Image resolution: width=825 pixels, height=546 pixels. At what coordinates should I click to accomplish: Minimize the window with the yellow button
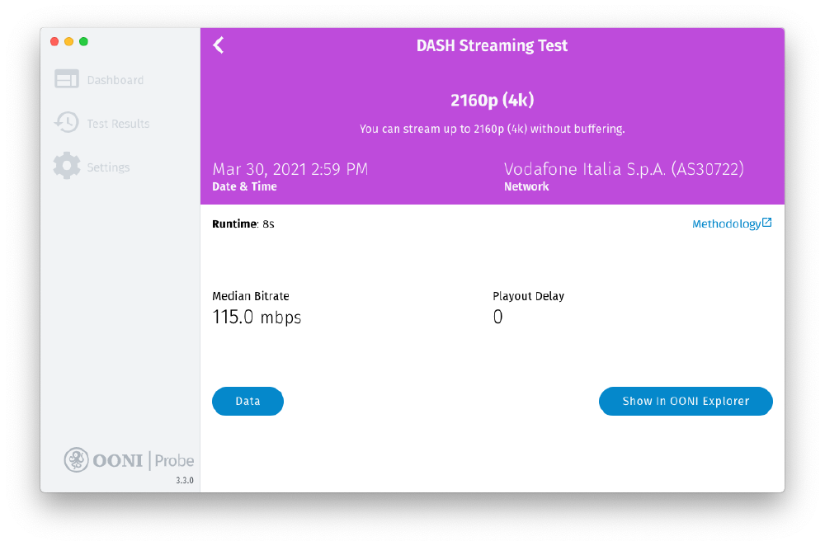pos(68,41)
